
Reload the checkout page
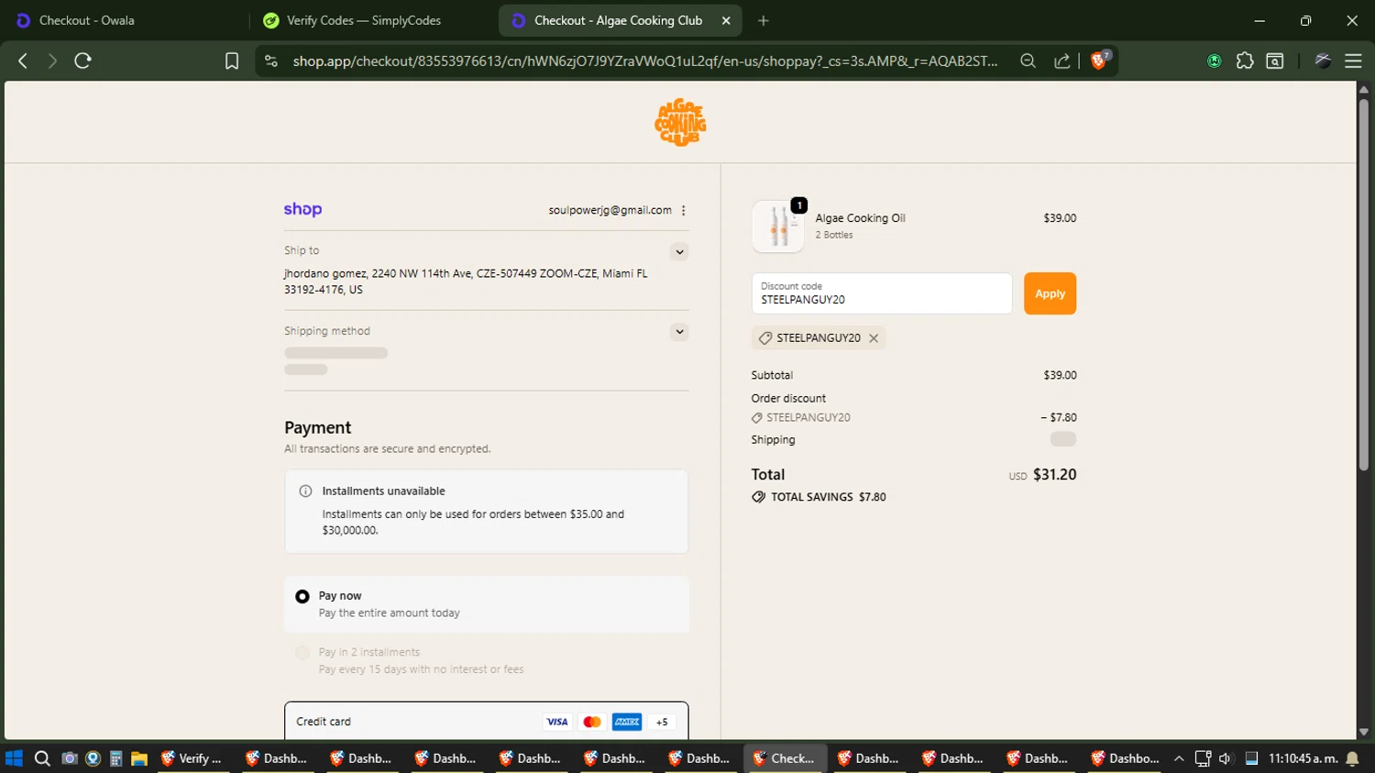point(82,61)
